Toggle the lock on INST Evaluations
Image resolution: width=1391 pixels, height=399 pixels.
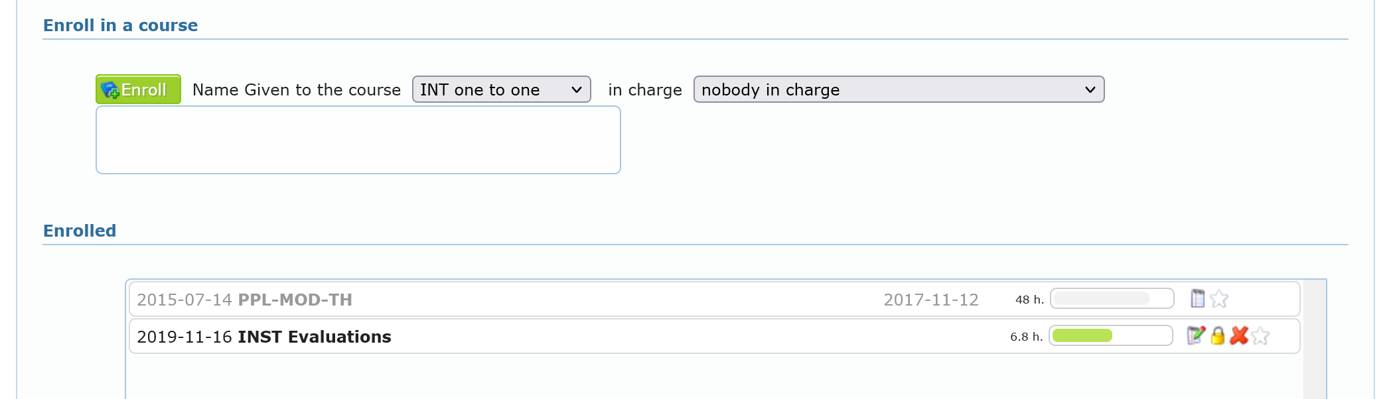pos(1217,336)
